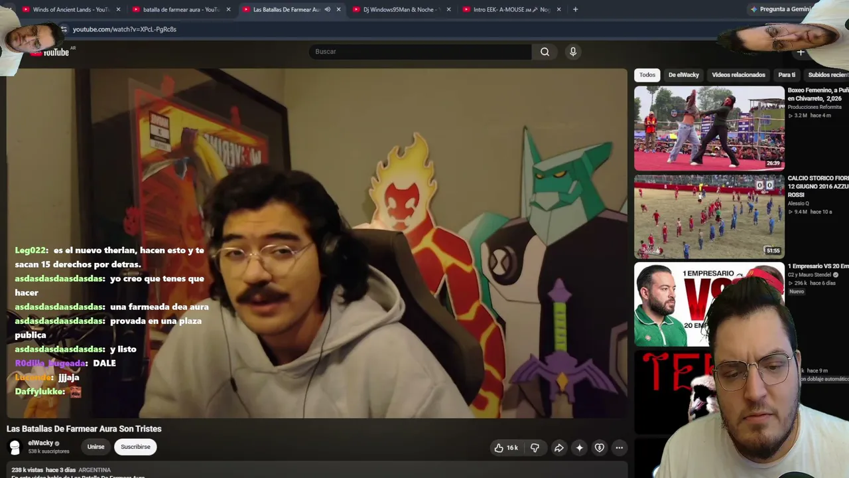The width and height of the screenshot is (849, 478).
Task: Select the Videos relacionados filter chip
Action: point(738,75)
